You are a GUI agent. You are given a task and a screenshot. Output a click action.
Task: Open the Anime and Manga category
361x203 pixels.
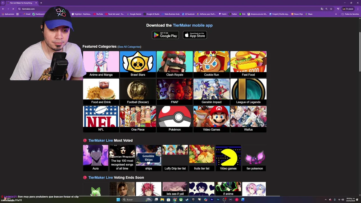pos(101,64)
